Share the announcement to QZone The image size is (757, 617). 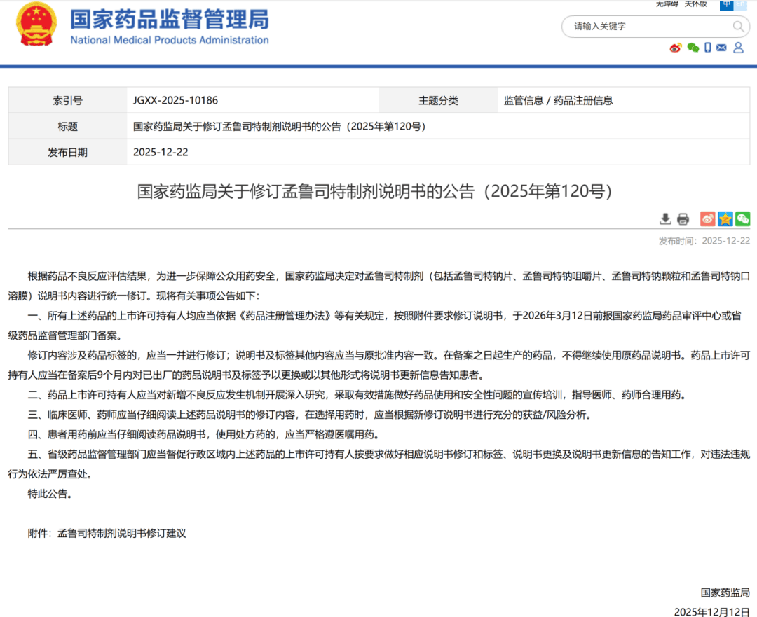pyautogui.click(x=725, y=219)
